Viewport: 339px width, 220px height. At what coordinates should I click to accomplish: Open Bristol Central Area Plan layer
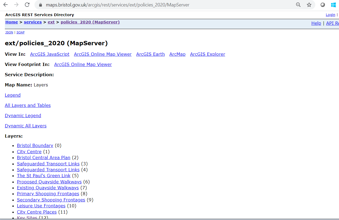pos(44,158)
